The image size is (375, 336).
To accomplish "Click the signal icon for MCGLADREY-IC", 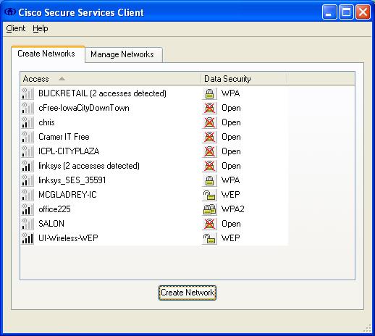I will pyautogui.click(x=28, y=195).
